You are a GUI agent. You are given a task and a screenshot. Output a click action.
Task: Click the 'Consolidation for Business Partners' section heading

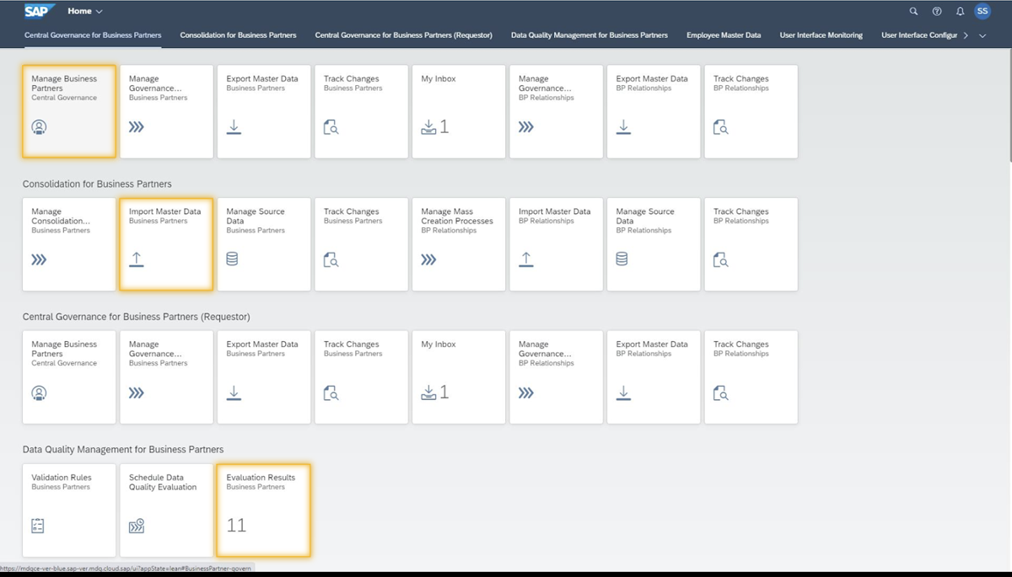97,184
